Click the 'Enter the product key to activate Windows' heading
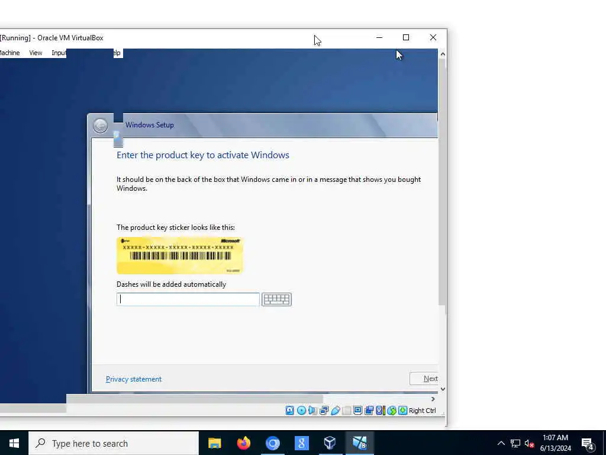The height and width of the screenshot is (455, 606). click(203, 155)
